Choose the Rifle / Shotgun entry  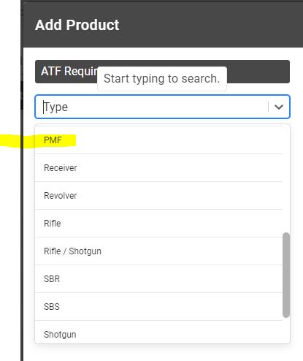158,251
